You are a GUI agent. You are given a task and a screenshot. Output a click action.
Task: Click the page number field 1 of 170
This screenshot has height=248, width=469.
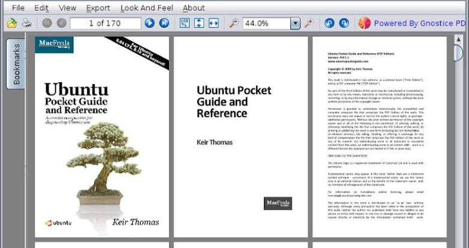pos(105,23)
